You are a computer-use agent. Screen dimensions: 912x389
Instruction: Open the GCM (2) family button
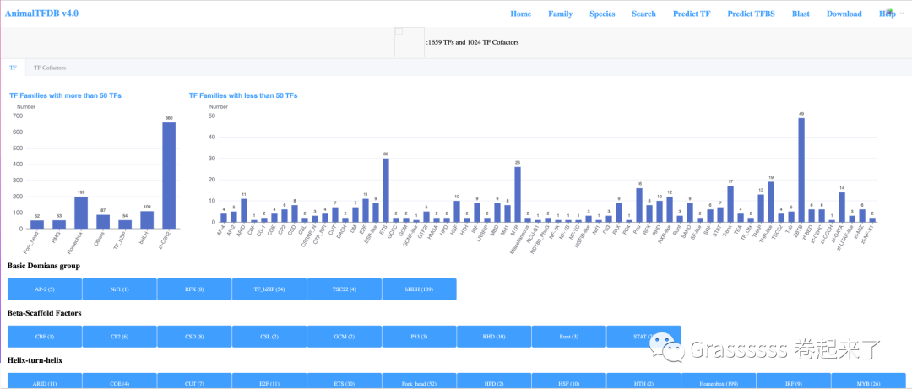[345, 336]
